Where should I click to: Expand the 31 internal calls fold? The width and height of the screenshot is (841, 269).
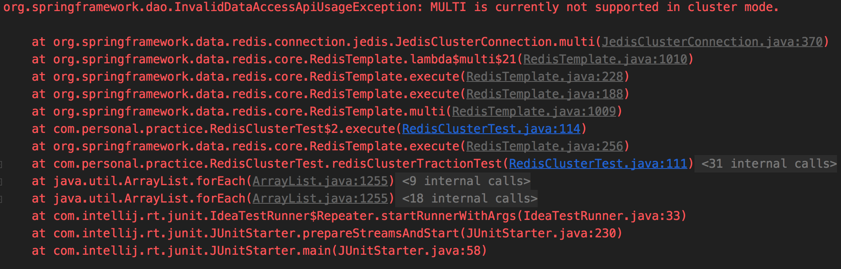click(x=769, y=163)
